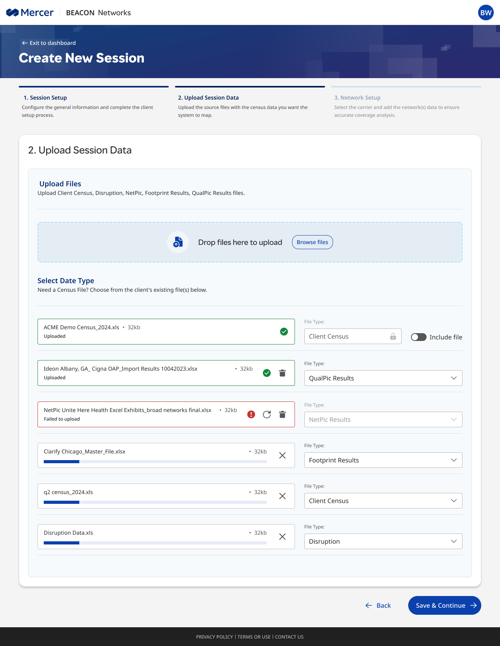Open the BW user avatar menu

[486, 12]
